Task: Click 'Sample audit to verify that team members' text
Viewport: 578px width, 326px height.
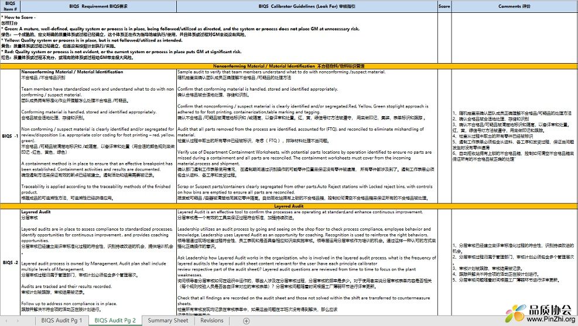Action: (x=281, y=72)
